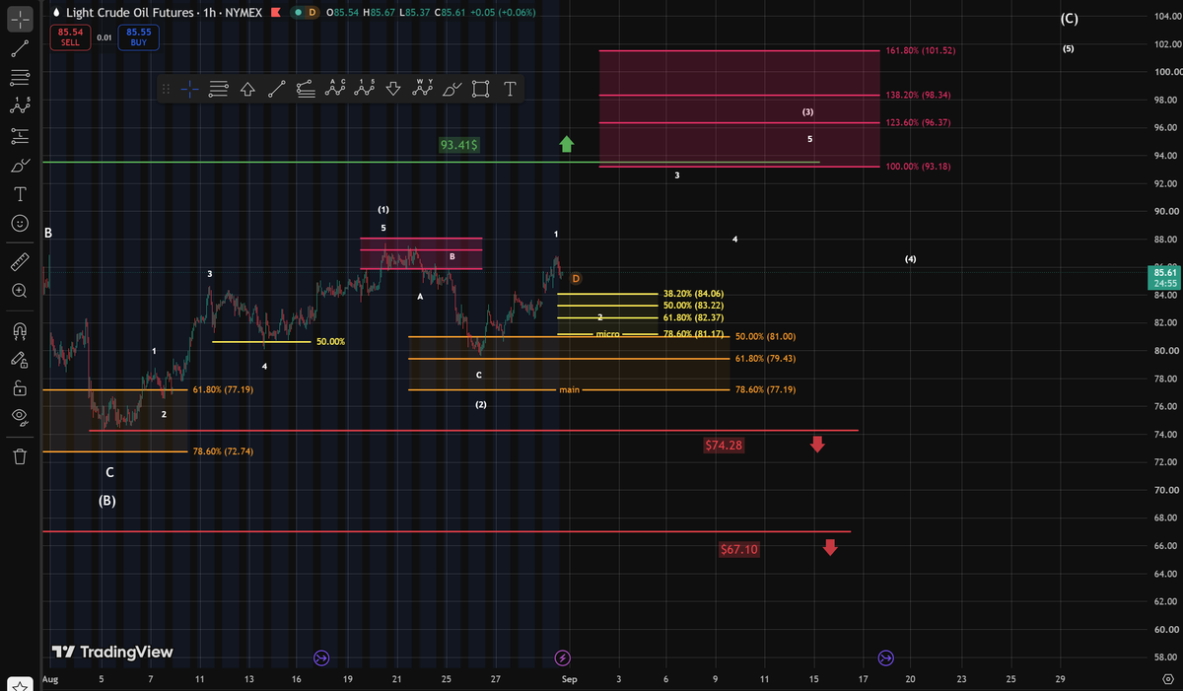
Task: Activate the zoom in magnifier tool
Action: 21,291
